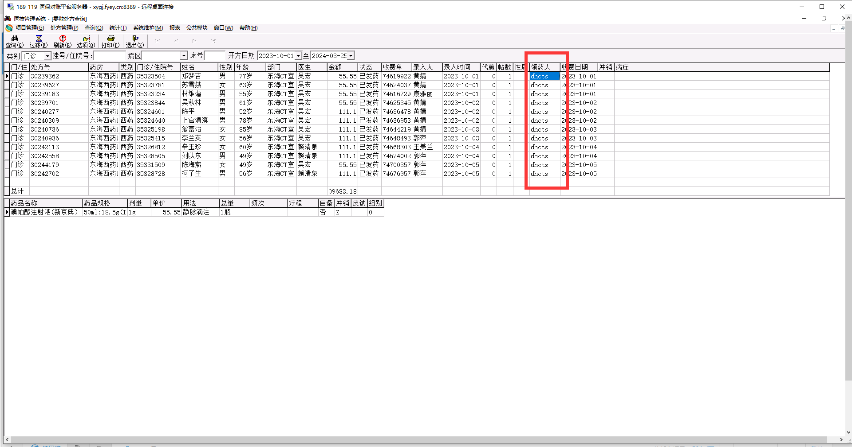Open the 窗口(W) menu
Image resolution: width=852 pixels, height=447 pixels.
(223, 28)
